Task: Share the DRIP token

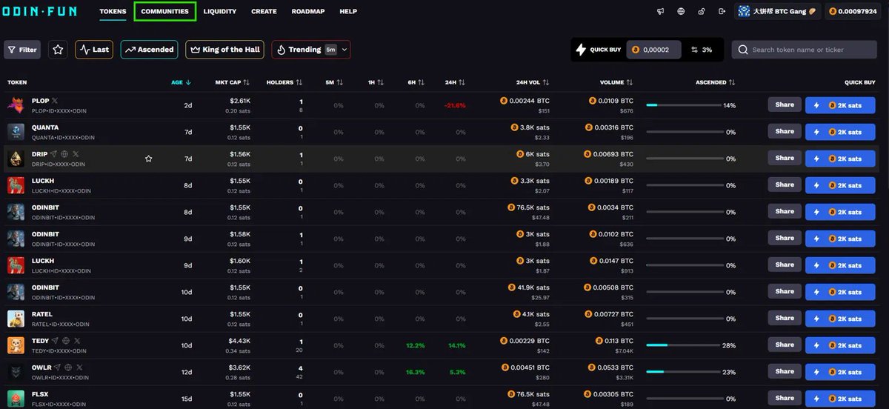Action: [785, 159]
